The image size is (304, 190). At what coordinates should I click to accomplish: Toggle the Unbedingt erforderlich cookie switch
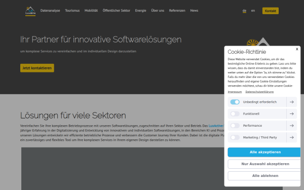click(235, 102)
